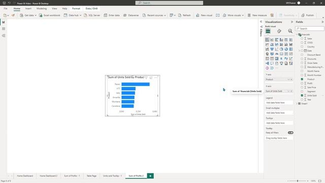This screenshot has height=183, width=325.
Task: Click the quick measure icon
Action: click(x=272, y=15)
